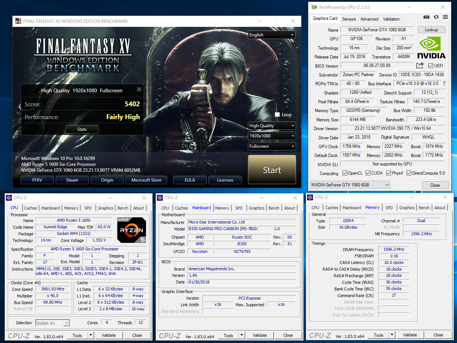This screenshot has height=343, width=457.
Task: Click the Stats button
Action: tap(82, 129)
